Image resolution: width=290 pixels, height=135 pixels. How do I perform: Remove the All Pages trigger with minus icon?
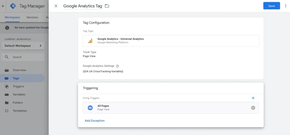[x=253, y=108]
